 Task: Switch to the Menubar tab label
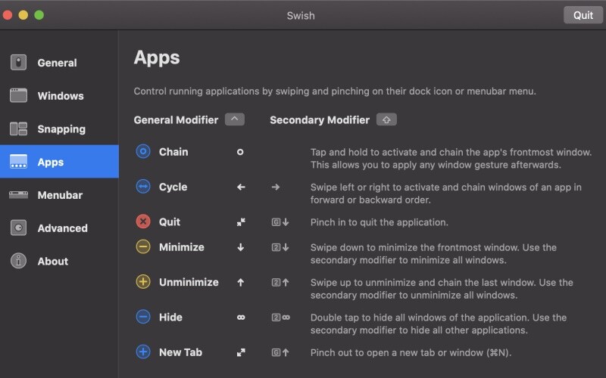[x=60, y=195]
